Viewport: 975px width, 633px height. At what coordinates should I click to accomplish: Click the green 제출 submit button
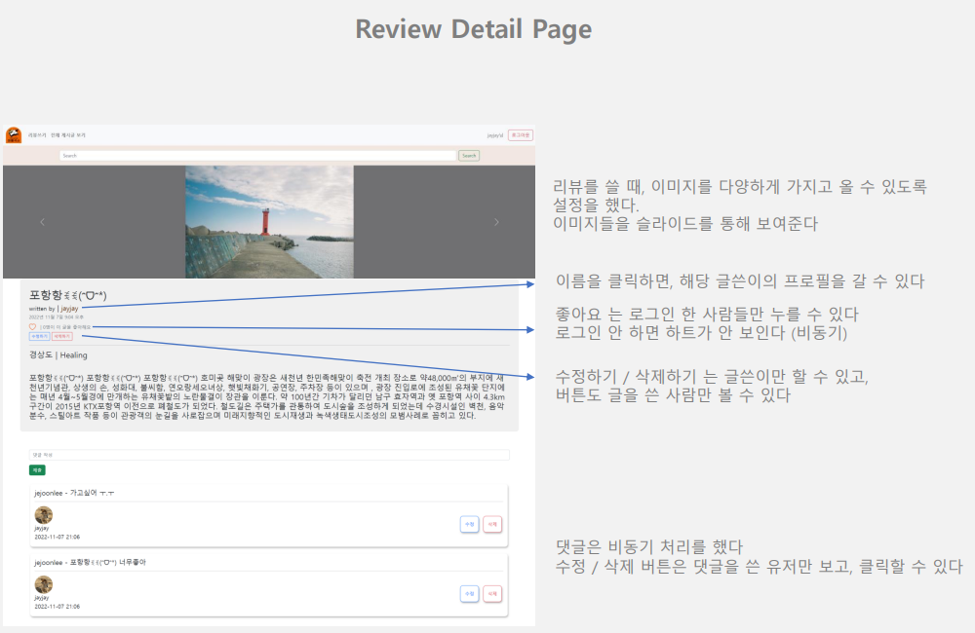[x=37, y=470]
